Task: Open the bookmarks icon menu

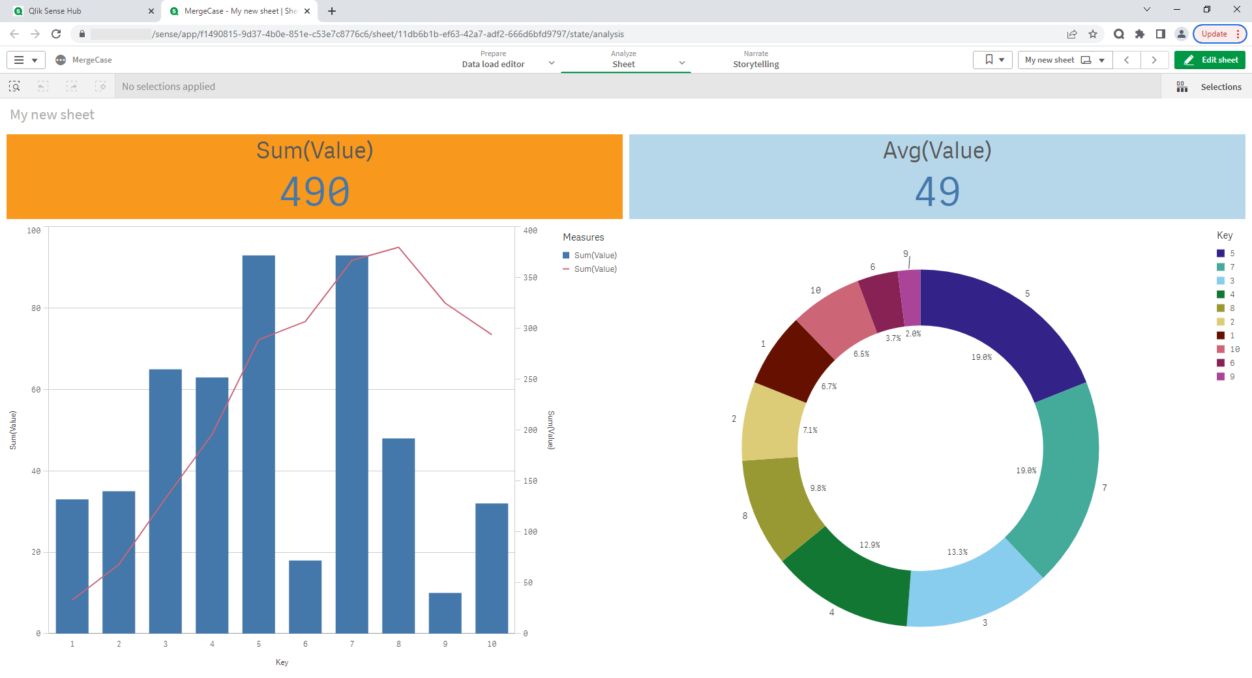Action: (993, 60)
